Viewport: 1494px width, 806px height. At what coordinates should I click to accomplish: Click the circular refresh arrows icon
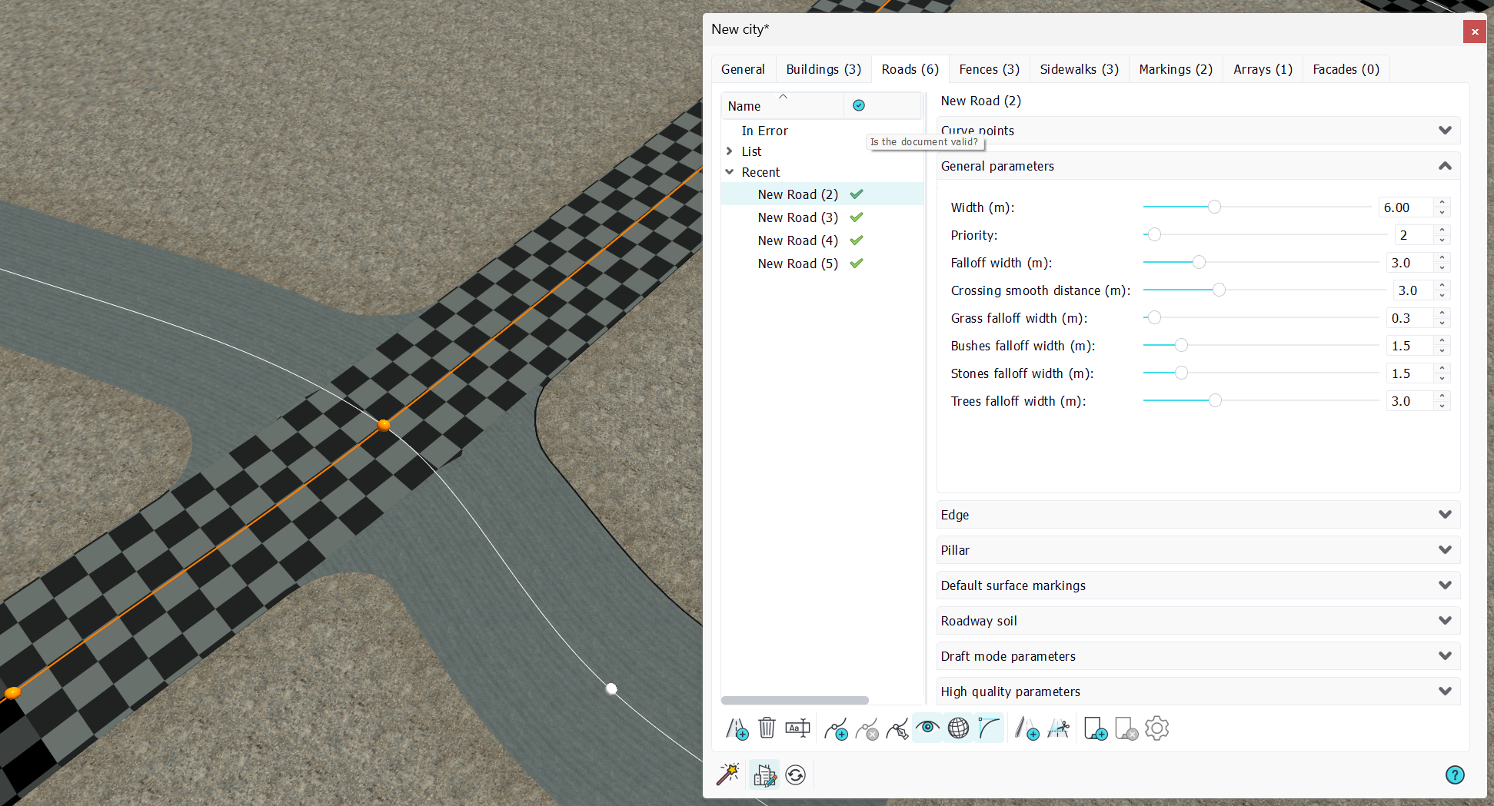[796, 774]
